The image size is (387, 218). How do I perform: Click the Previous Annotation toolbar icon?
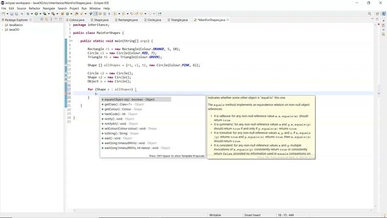point(123,14)
